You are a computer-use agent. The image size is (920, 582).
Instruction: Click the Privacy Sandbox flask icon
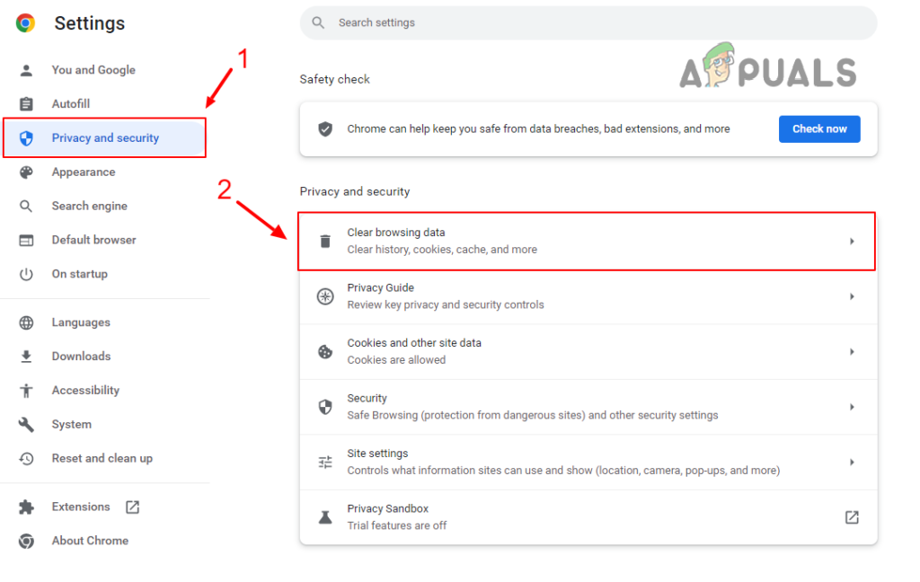click(325, 516)
